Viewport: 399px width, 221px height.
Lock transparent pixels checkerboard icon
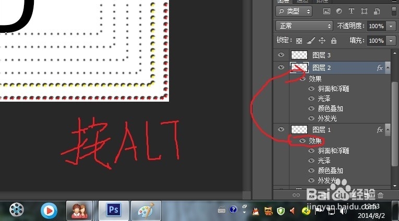coord(299,41)
